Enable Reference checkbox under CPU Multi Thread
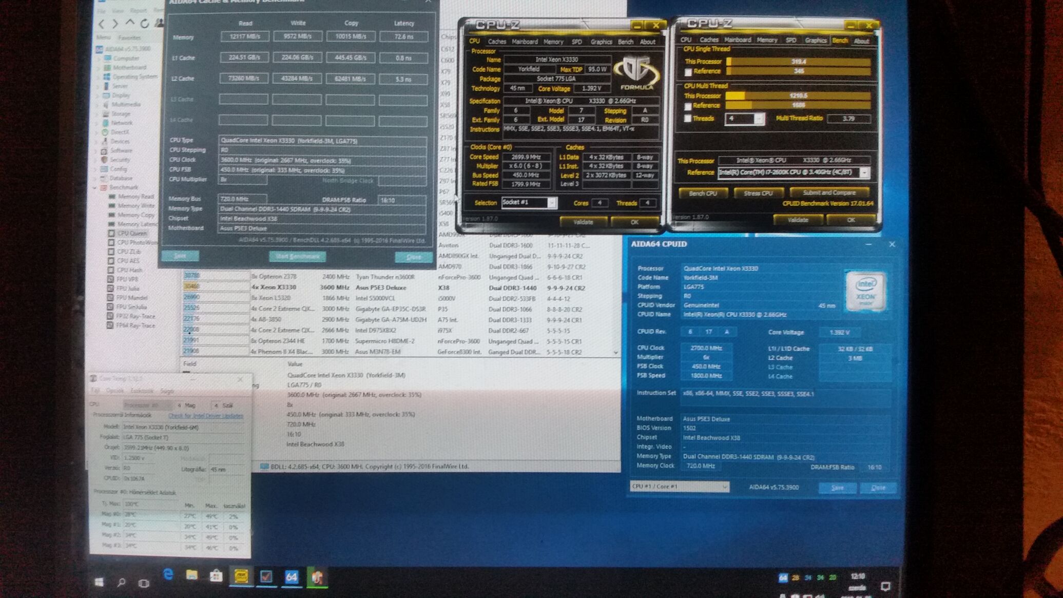1063x598 pixels. pyautogui.click(x=688, y=106)
